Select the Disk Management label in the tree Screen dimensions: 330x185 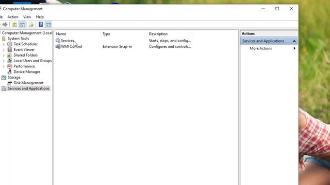click(x=28, y=83)
